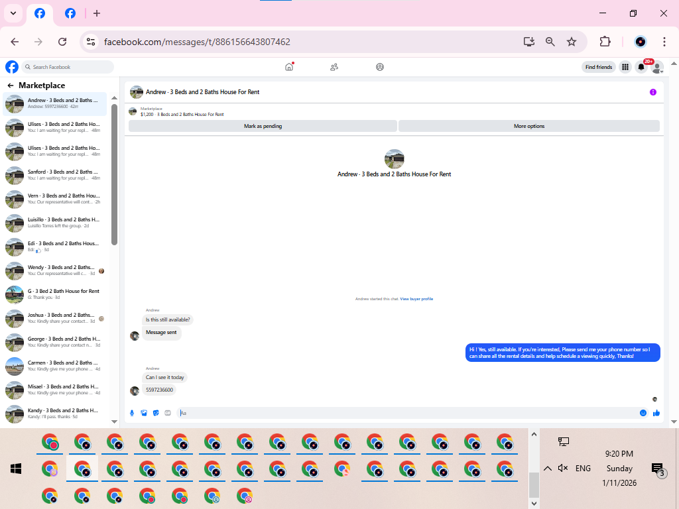Click the Find friends button
Viewport: 679px width, 509px height.
tap(599, 67)
